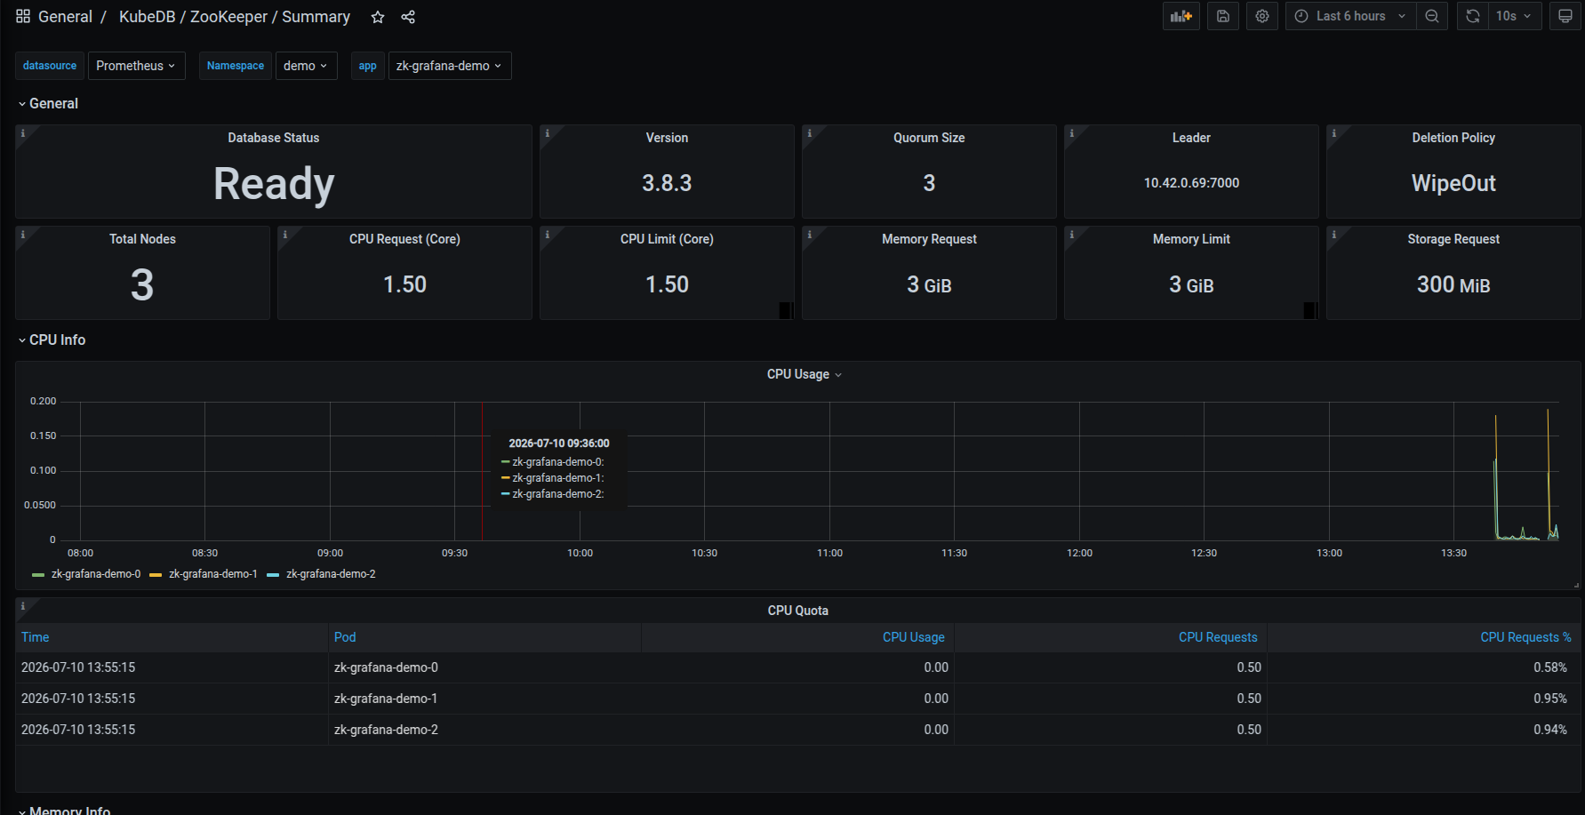Go to General folder breadcrumb
This screenshot has width=1585, height=815.
pos(65,17)
